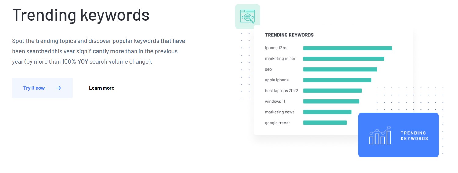
Task: Select the iphone 12 xs keyword label
Action: 276,48
